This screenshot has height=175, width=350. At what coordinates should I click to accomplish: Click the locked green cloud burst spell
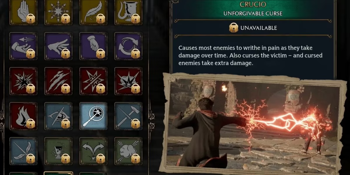tap(129, 151)
